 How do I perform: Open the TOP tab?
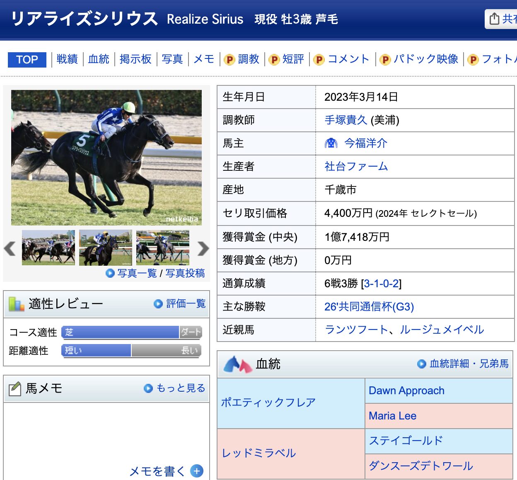27,60
